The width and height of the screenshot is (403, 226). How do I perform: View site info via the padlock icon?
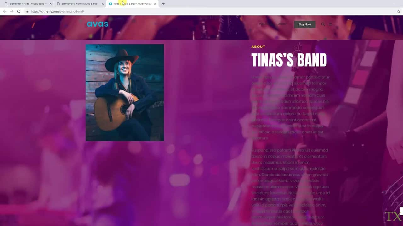28,11
